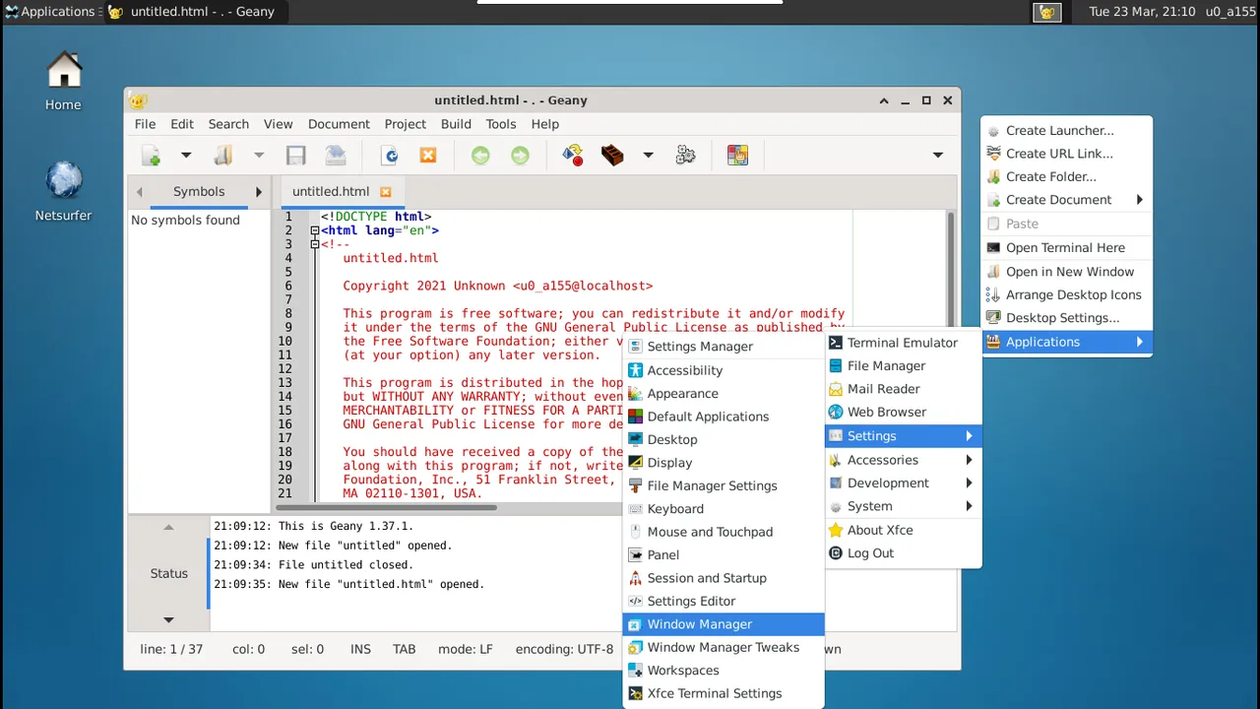This screenshot has height=709, width=1260.
Task: Open the Search menu
Action: coord(228,124)
